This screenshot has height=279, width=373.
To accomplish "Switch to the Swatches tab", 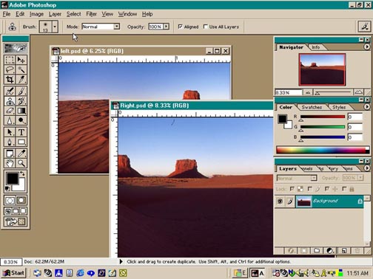I will click(312, 107).
